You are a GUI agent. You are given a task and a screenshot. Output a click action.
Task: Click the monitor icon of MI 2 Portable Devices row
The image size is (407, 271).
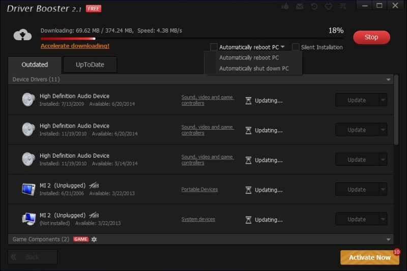click(x=28, y=189)
